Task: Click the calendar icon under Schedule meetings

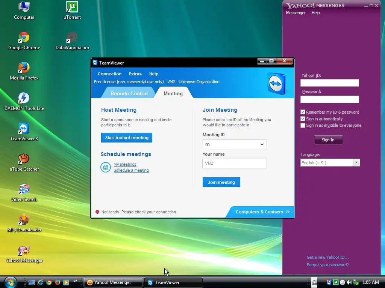Action: pyautogui.click(x=106, y=167)
